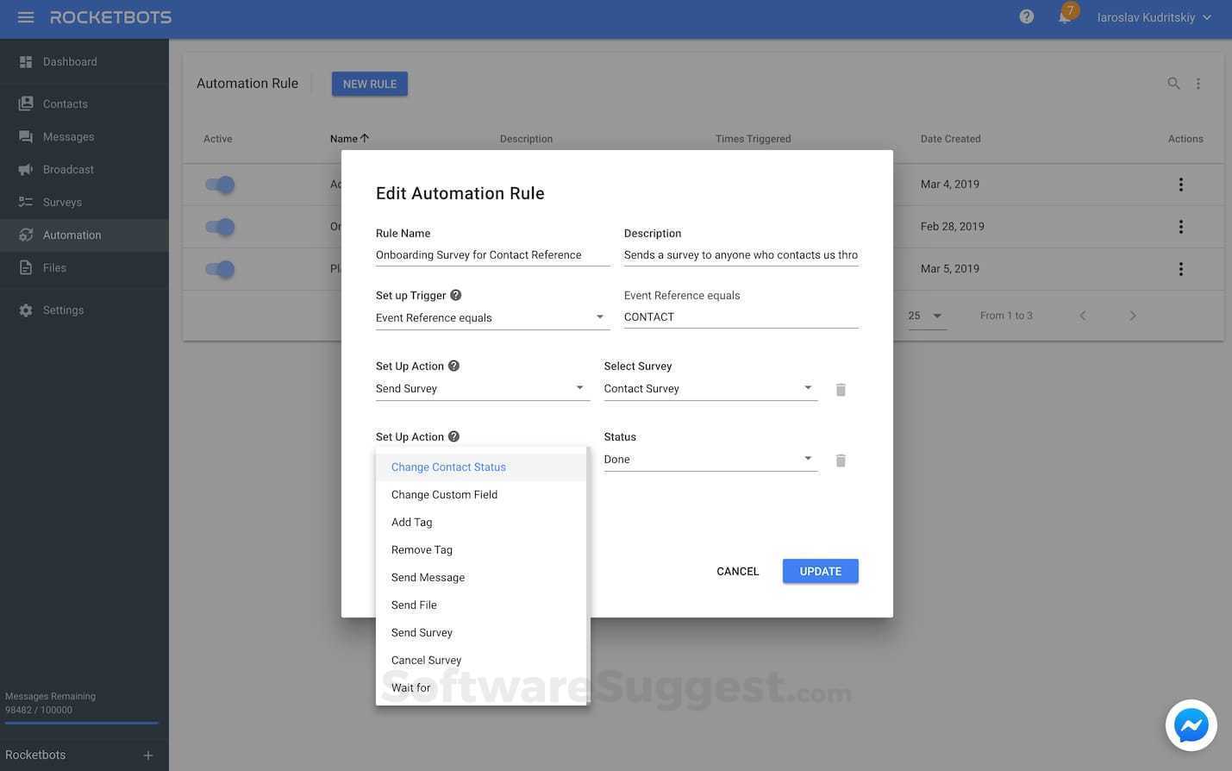This screenshot has width=1232, height=771.
Task: Click the UPDATE button
Action: coord(819,570)
